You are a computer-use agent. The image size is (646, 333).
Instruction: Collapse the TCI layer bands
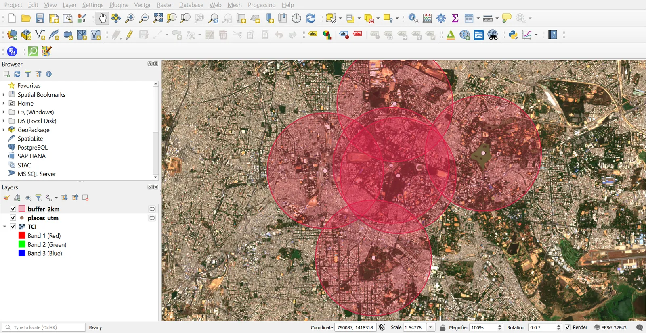point(4,227)
